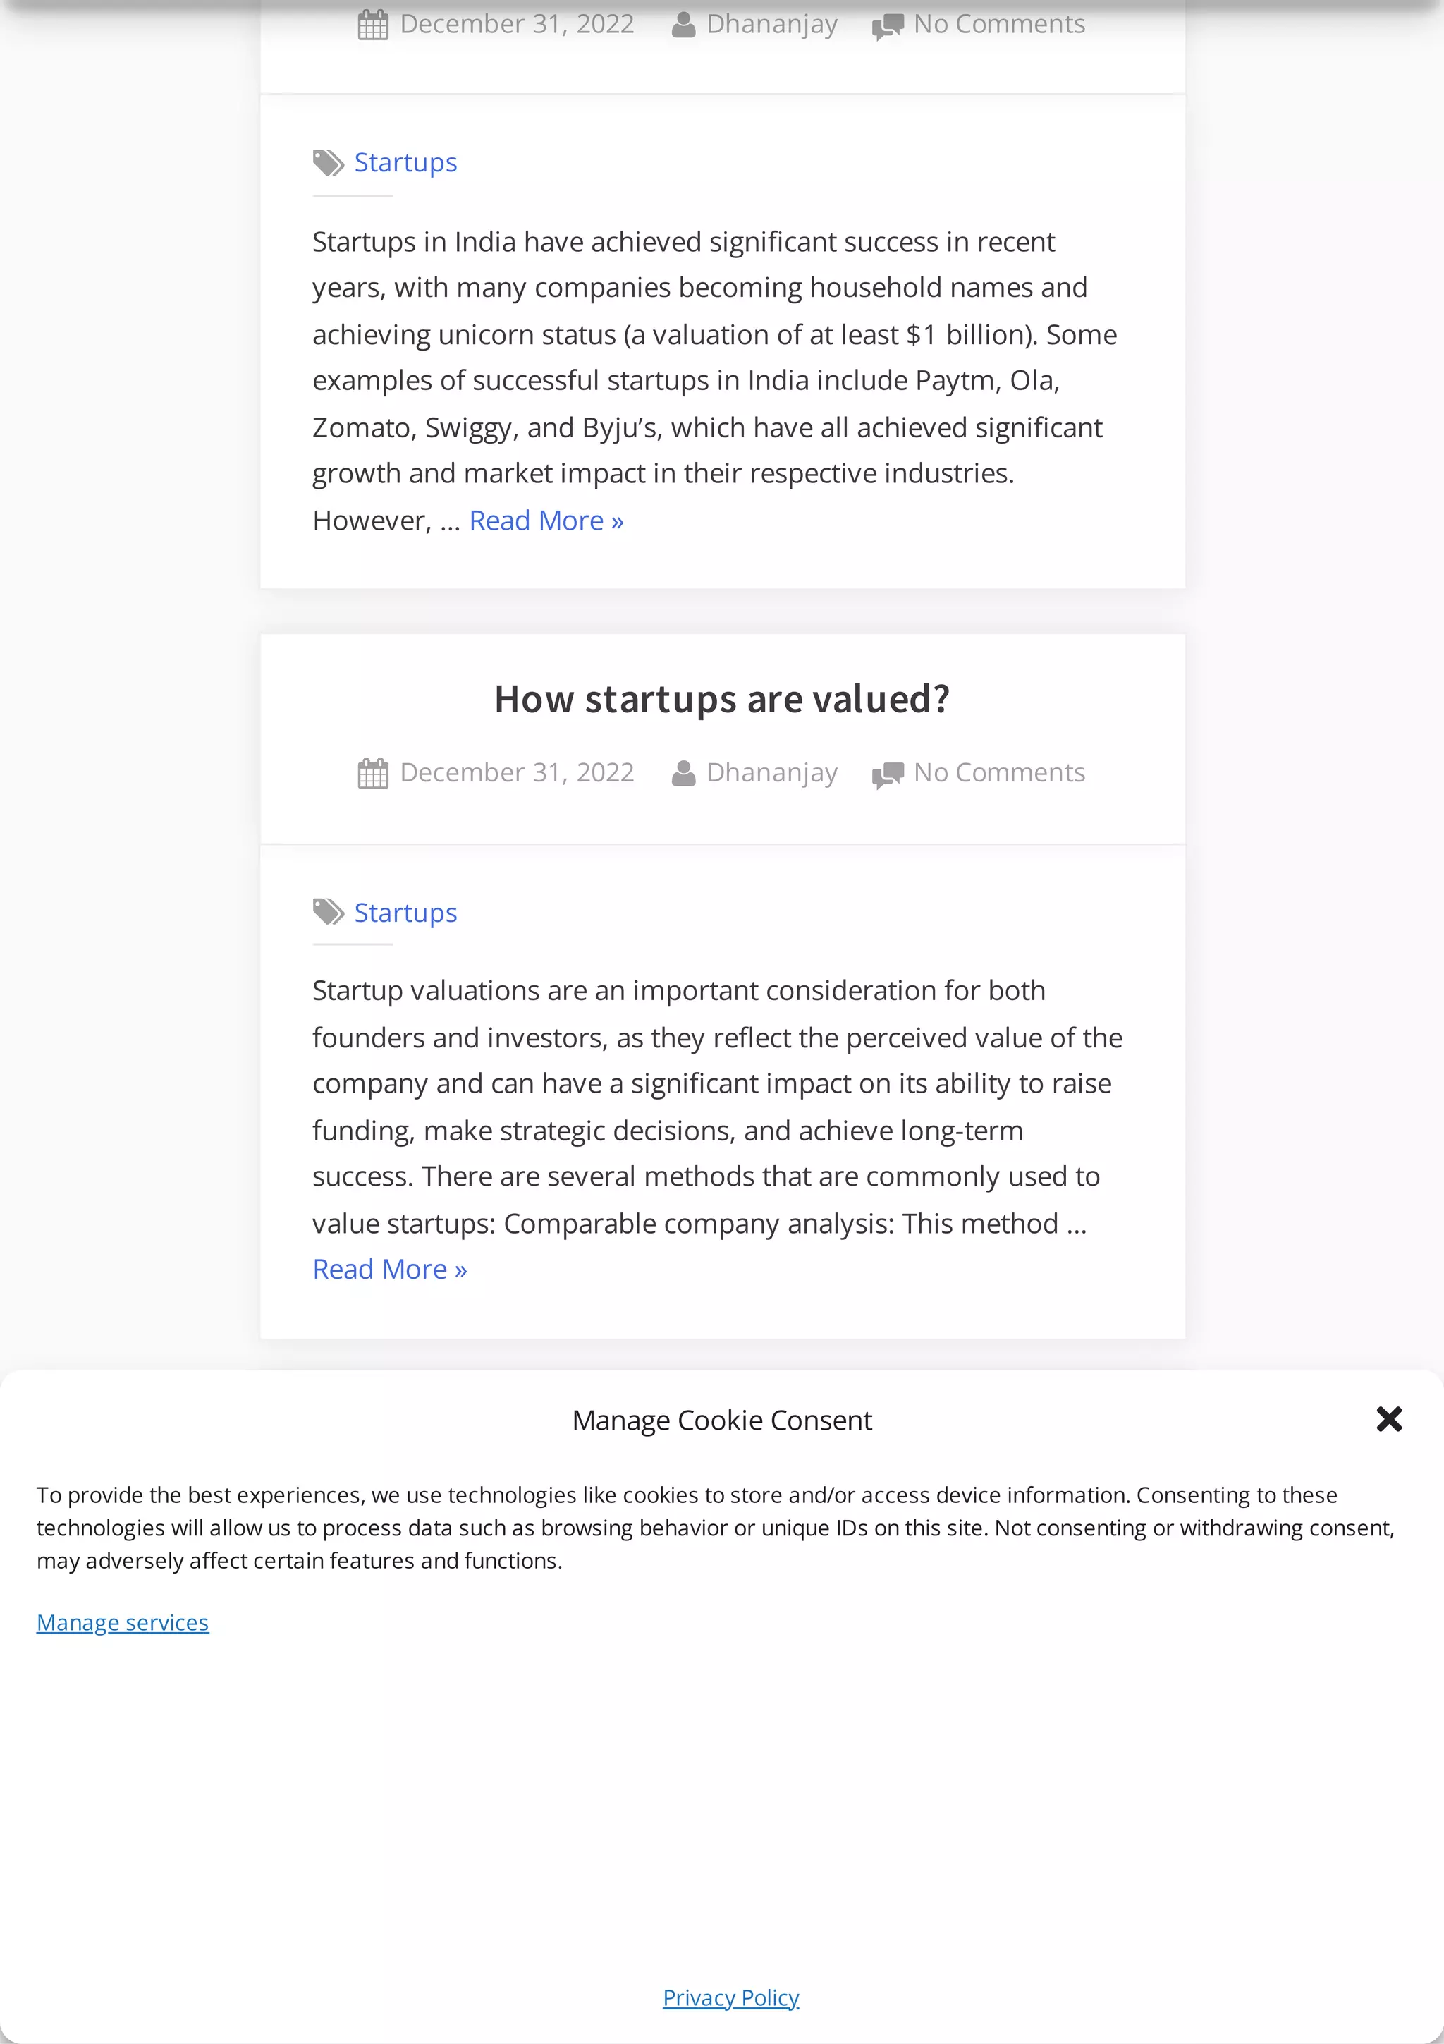Click No Comments on the valuation post

tap(998, 773)
